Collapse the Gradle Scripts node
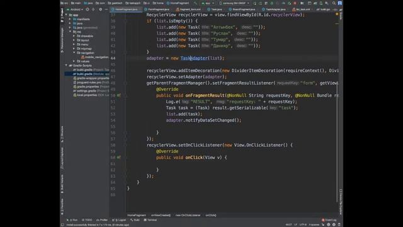The width and height of the screenshot is (403, 227). (x=66, y=66)
